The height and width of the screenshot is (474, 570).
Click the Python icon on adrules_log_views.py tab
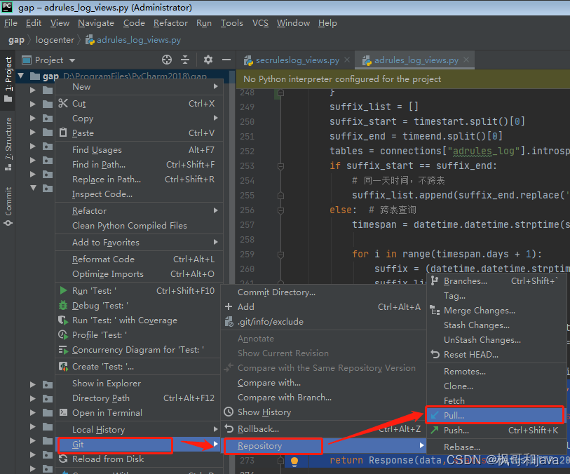[x=367, y=61]
